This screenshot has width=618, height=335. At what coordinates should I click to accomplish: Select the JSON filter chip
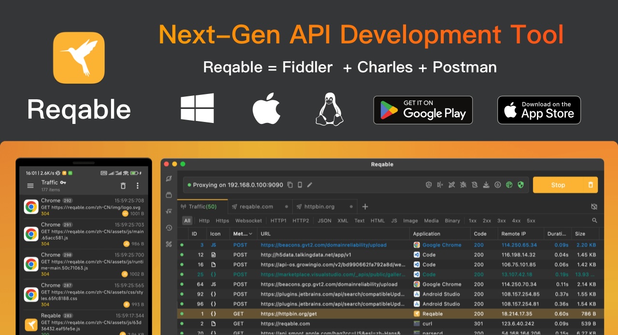point(324,220)
